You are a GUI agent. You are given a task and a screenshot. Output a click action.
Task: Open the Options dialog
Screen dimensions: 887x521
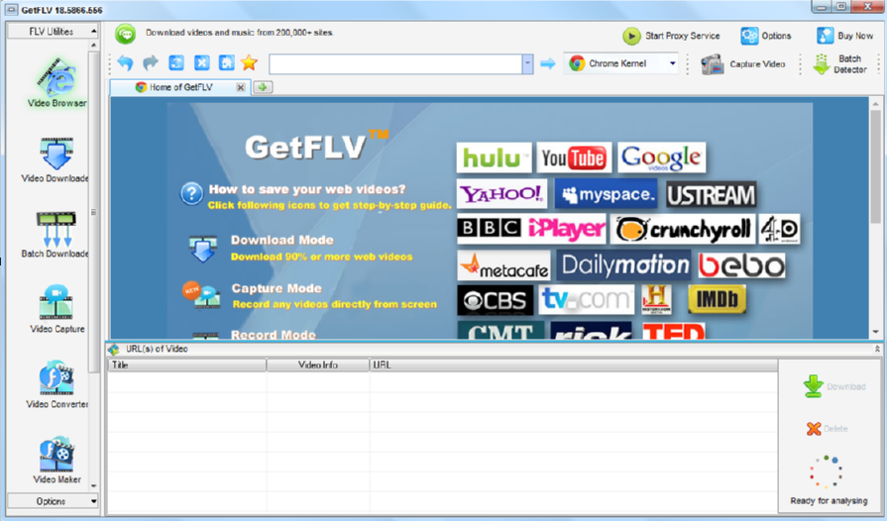766,36
